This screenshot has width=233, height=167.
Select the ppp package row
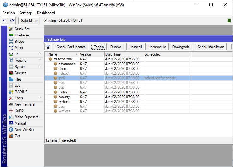pos(139,87)
